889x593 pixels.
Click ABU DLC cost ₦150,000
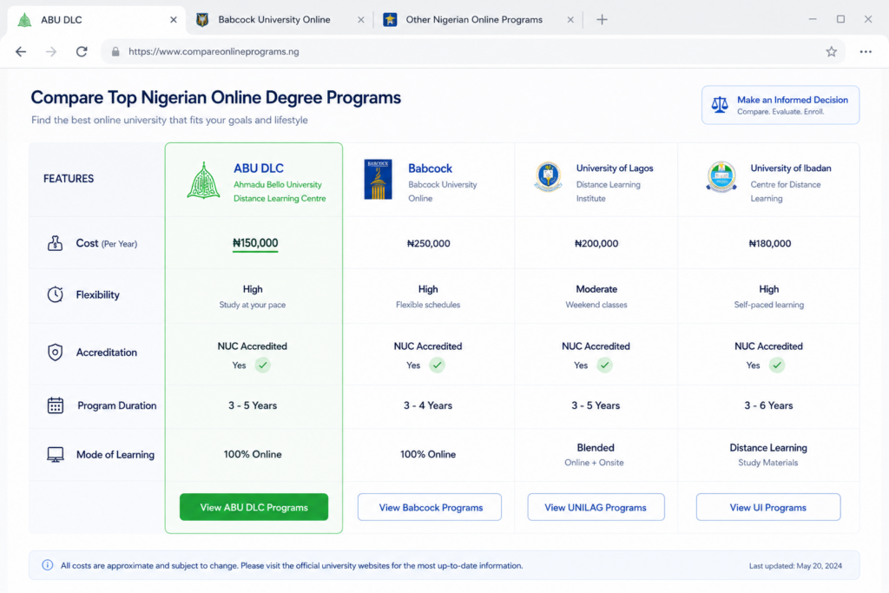click(x=255, y=243)
